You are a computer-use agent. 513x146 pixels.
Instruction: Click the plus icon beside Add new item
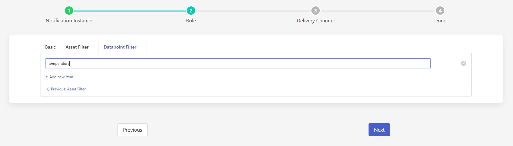tap(47, 77)
